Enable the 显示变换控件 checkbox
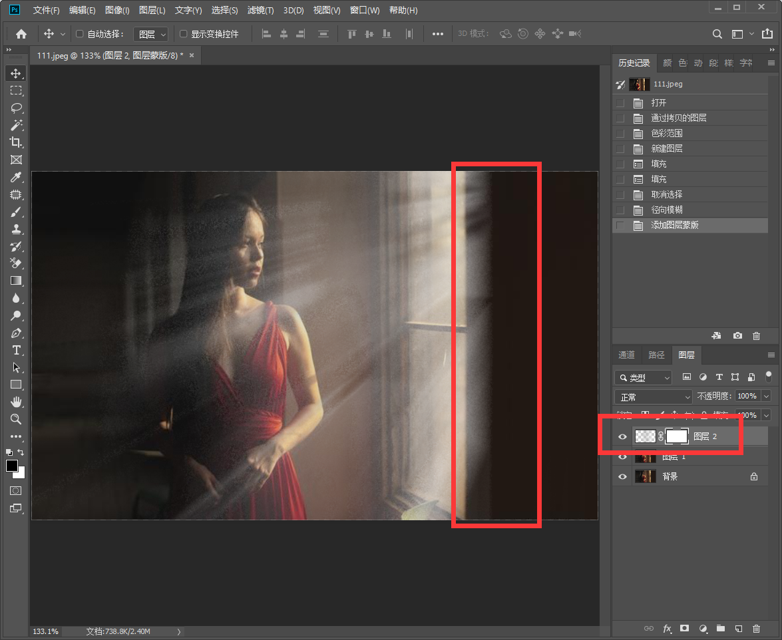This screenshot has height=640, width=782. 183,34
